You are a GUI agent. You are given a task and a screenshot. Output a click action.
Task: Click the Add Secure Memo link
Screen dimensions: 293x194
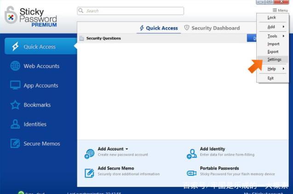(116, 168)
